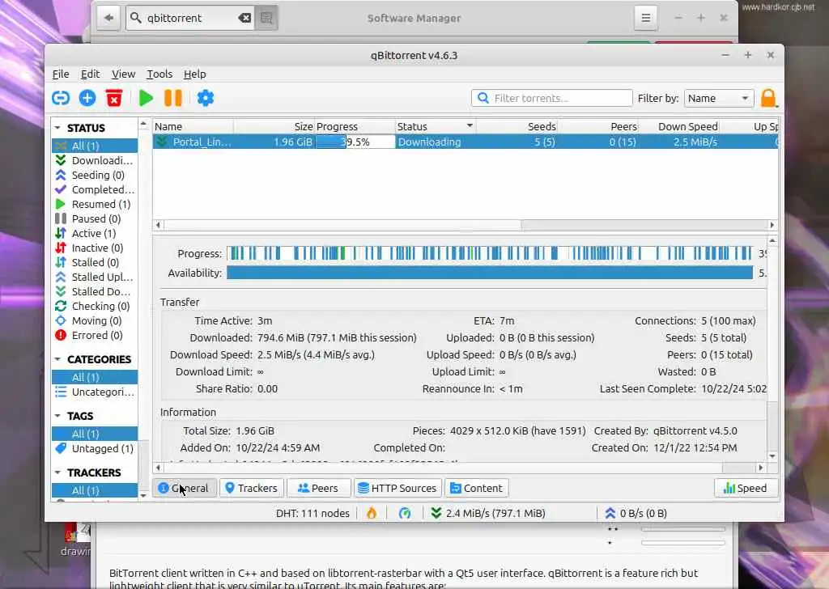Open the Filter by Name dropdown

click(719, 98)
